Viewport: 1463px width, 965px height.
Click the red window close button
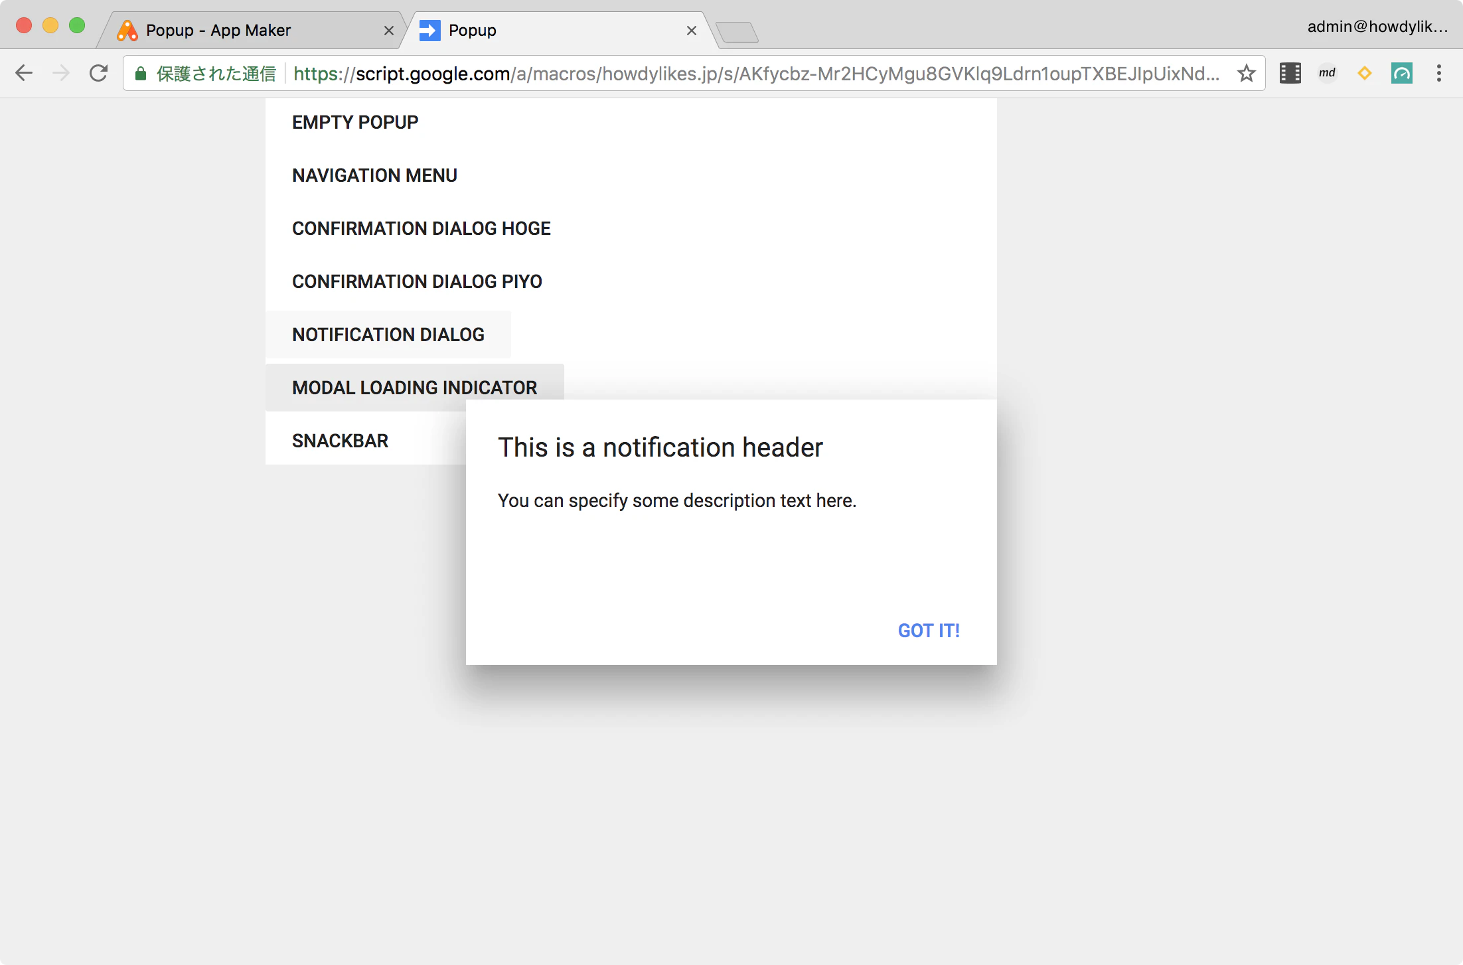pyautogui.click(x=24, y=25)
